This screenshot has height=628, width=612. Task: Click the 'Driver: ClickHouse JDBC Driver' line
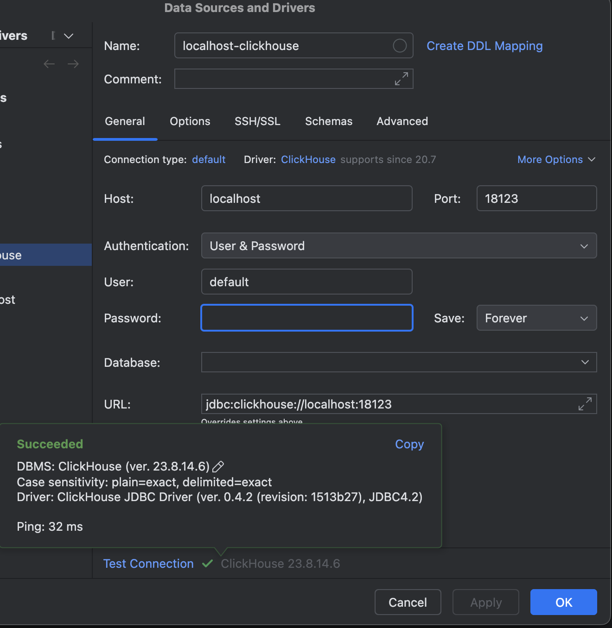tap(220, 497)
